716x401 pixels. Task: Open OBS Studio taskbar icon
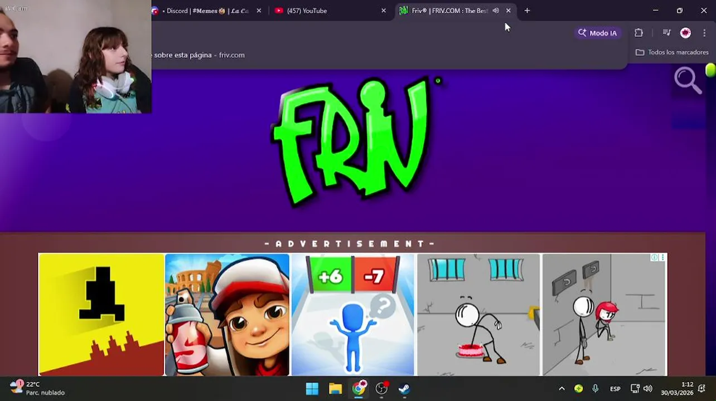pos(381,389)
